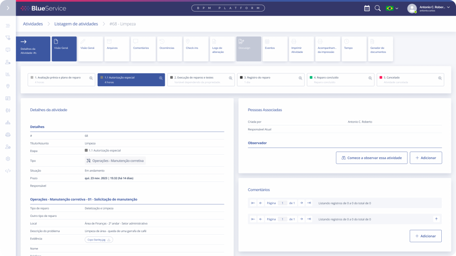Open the Comentários tab
Screen dimensions: 456x256
tap(143, 49)
